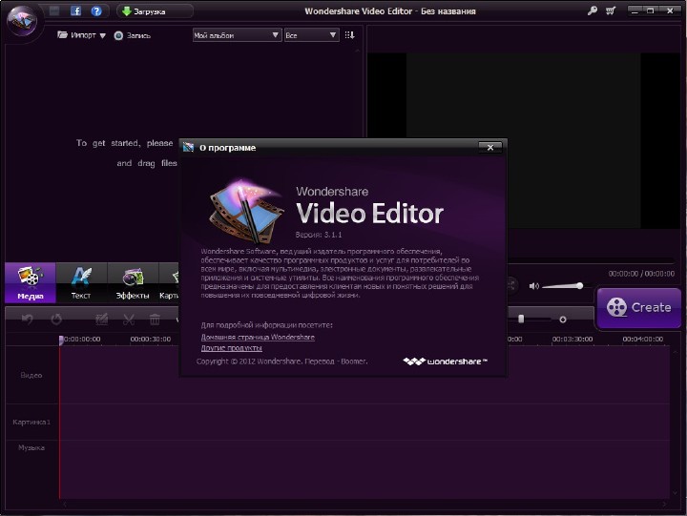The image size is (687, 516).
Task: Mute audio with the speaker icon
Action: tap(534, 286)
